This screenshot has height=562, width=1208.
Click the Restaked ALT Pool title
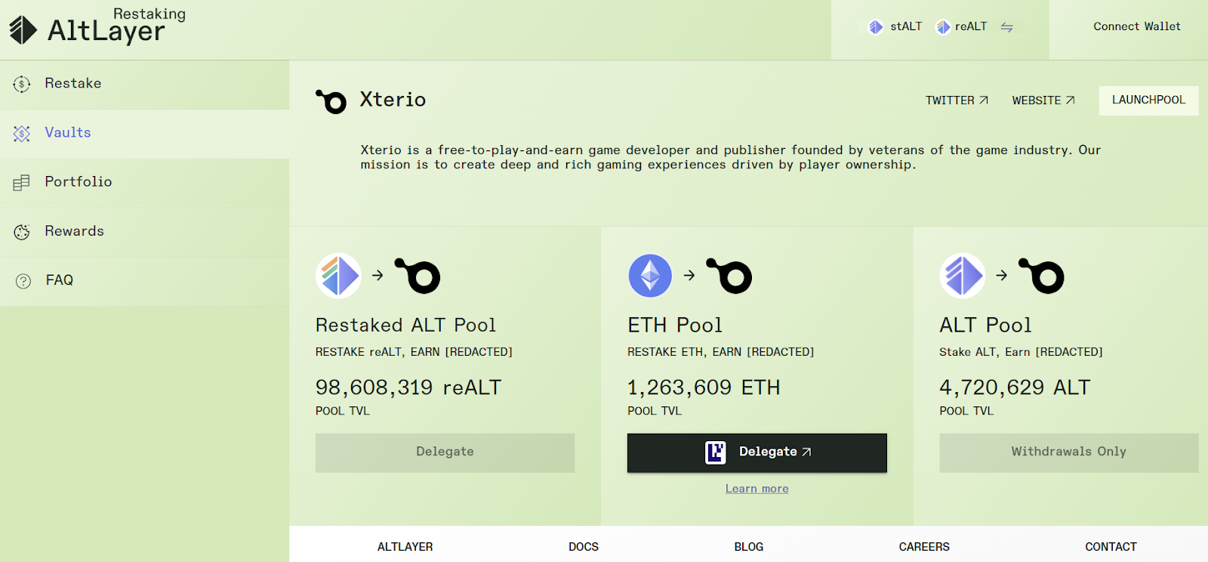coord(405,326)
